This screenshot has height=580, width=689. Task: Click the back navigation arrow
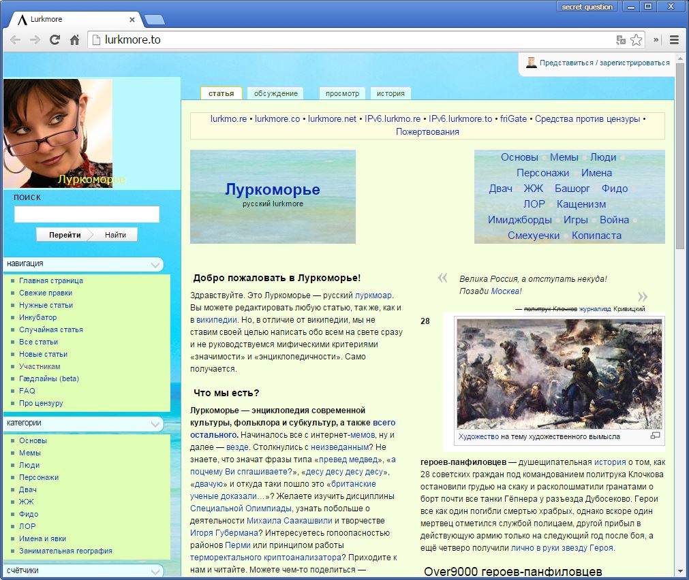[14, 39]
